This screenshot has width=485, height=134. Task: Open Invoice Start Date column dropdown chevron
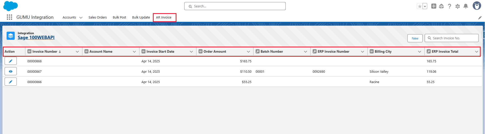[191, 52]
